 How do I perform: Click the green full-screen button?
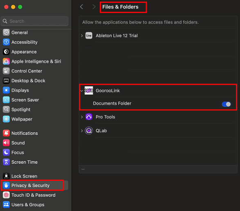pos(20,7)
